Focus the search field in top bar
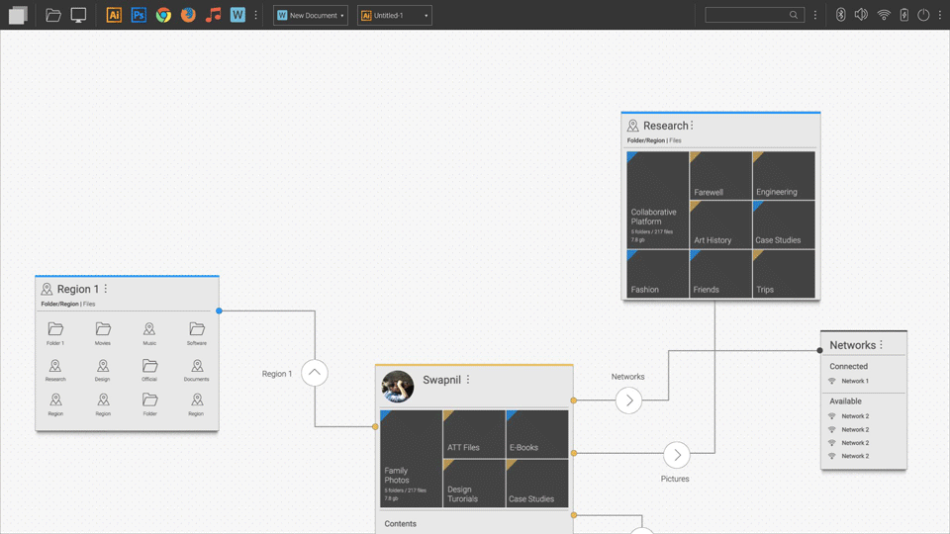Viewport: 950px width, 534px height. tap(754, 15)
